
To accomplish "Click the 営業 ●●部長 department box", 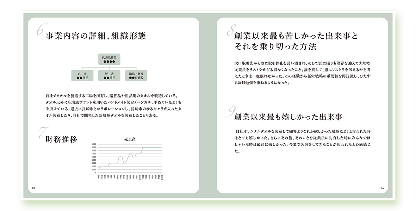I will coord(82,75).
